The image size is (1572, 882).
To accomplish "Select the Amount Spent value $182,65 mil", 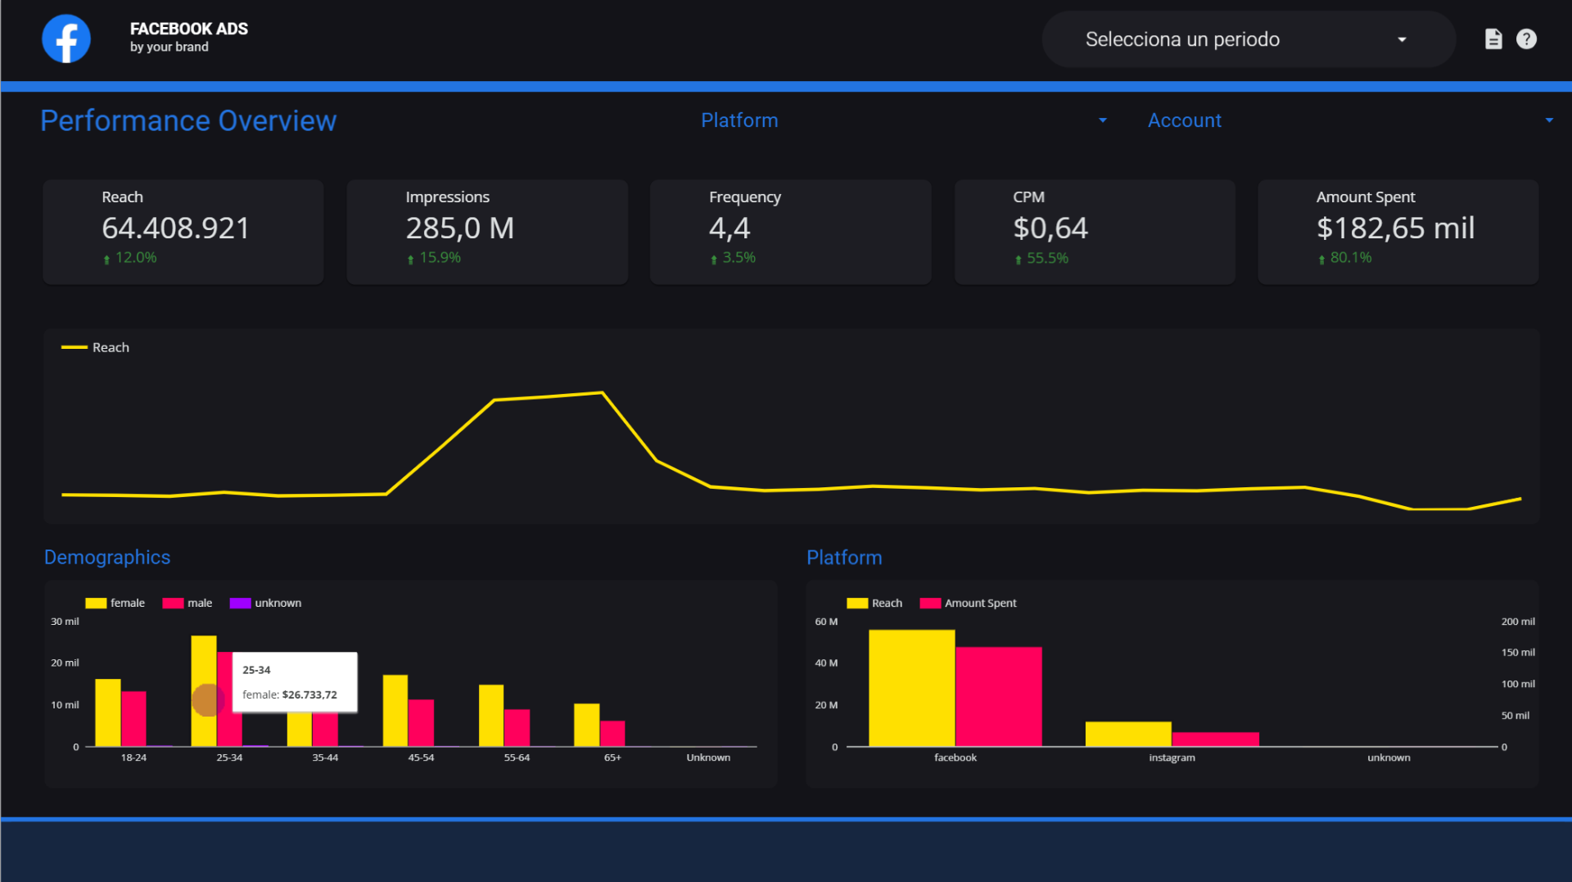I will coord(1395,228).
